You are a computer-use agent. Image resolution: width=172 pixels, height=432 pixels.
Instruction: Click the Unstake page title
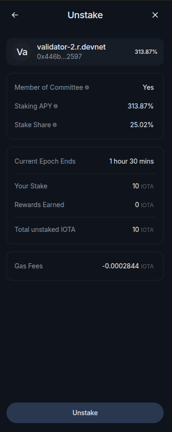(x=85, y=15)
